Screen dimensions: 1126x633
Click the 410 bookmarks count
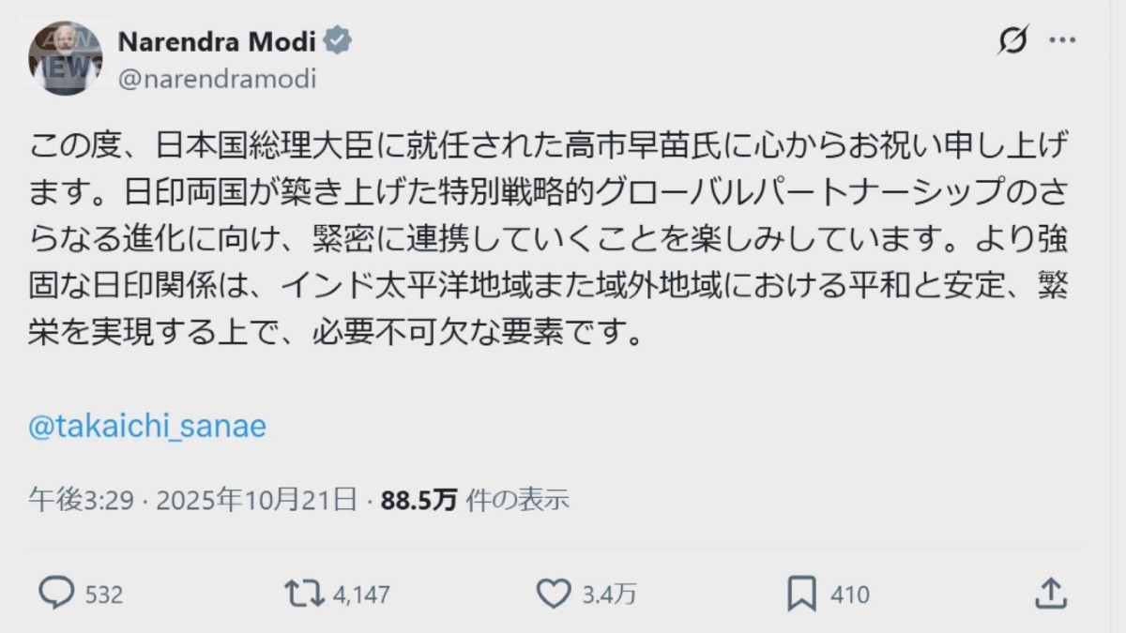(850, 595)
